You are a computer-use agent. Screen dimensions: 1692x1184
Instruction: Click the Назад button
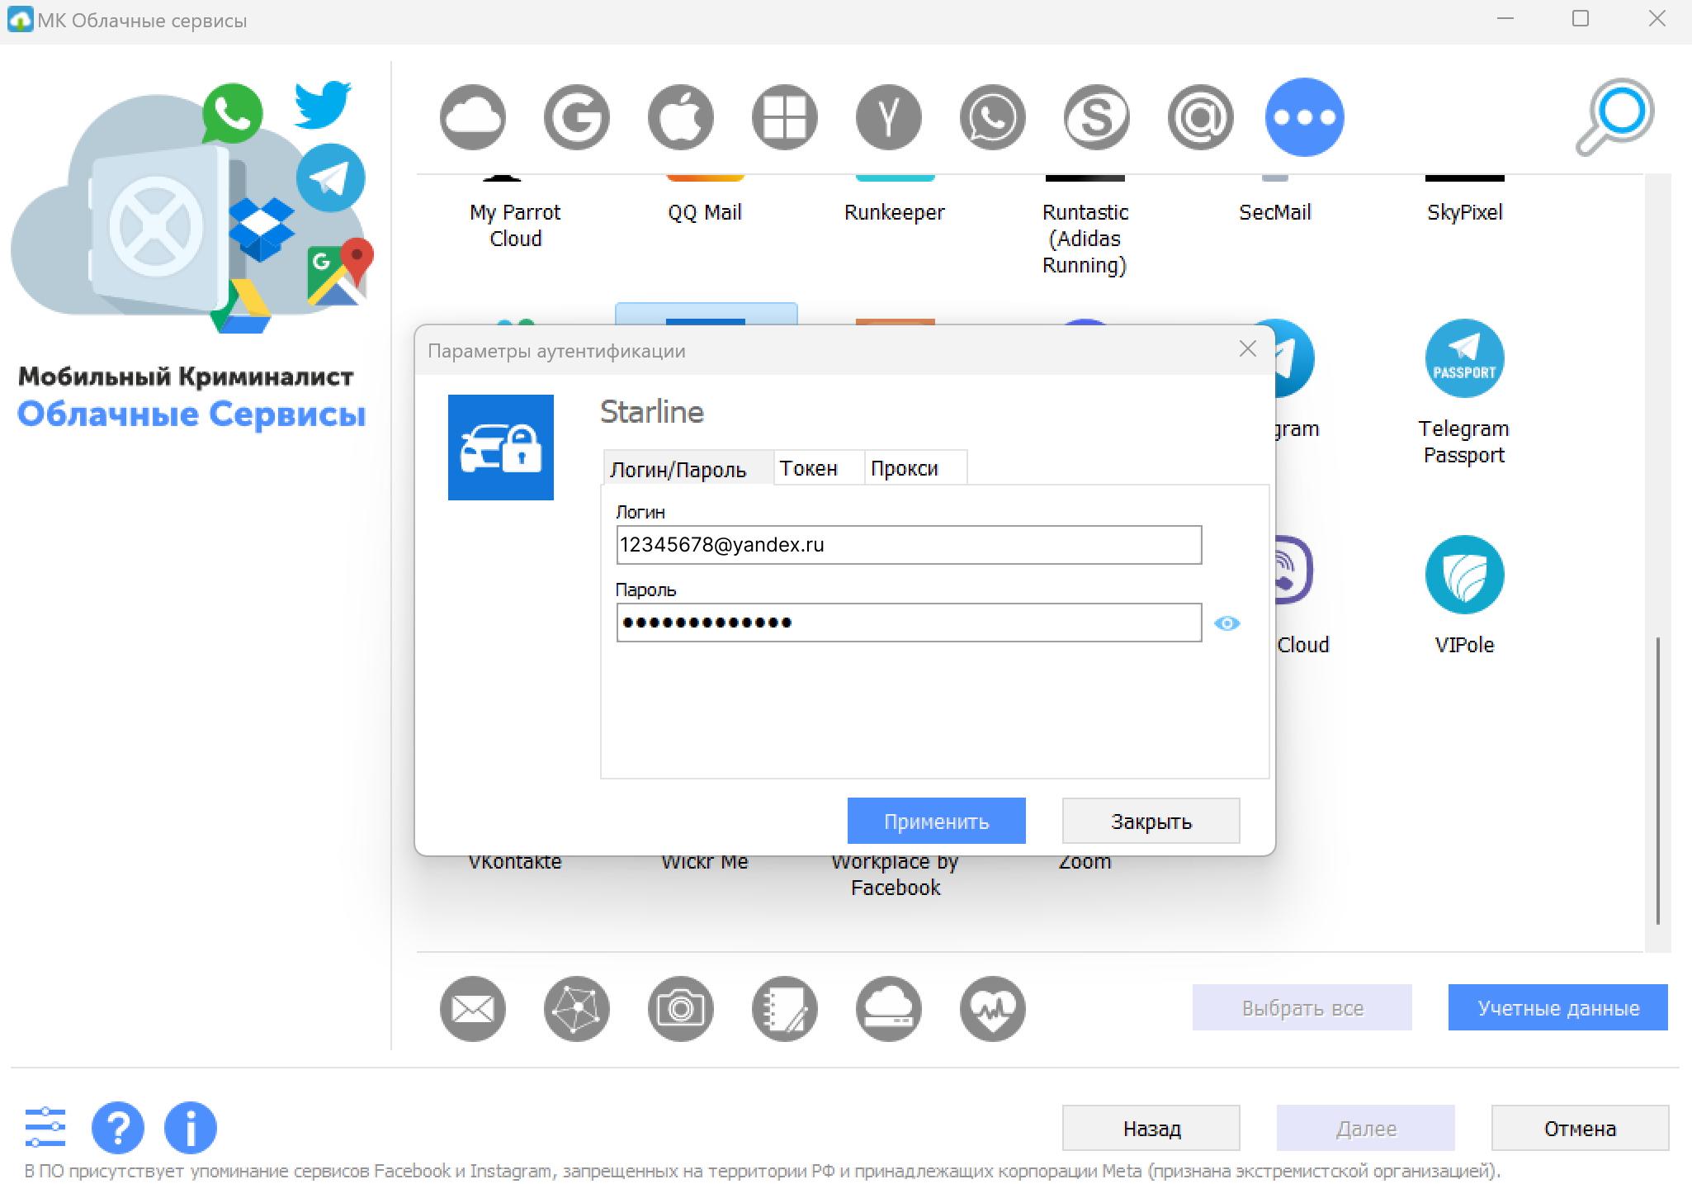pos(1151,1128)
